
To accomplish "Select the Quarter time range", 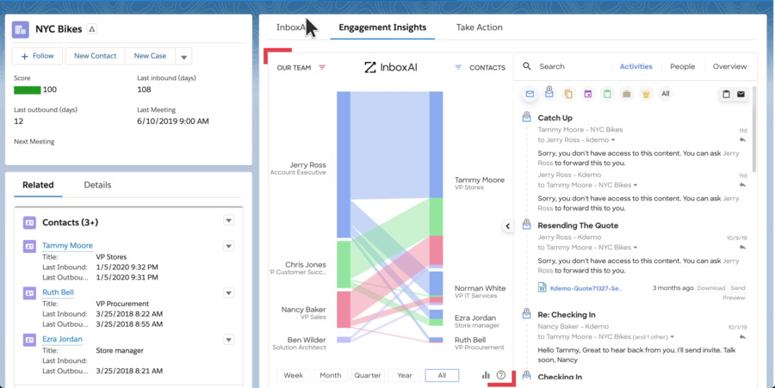I will click(368, 375).
